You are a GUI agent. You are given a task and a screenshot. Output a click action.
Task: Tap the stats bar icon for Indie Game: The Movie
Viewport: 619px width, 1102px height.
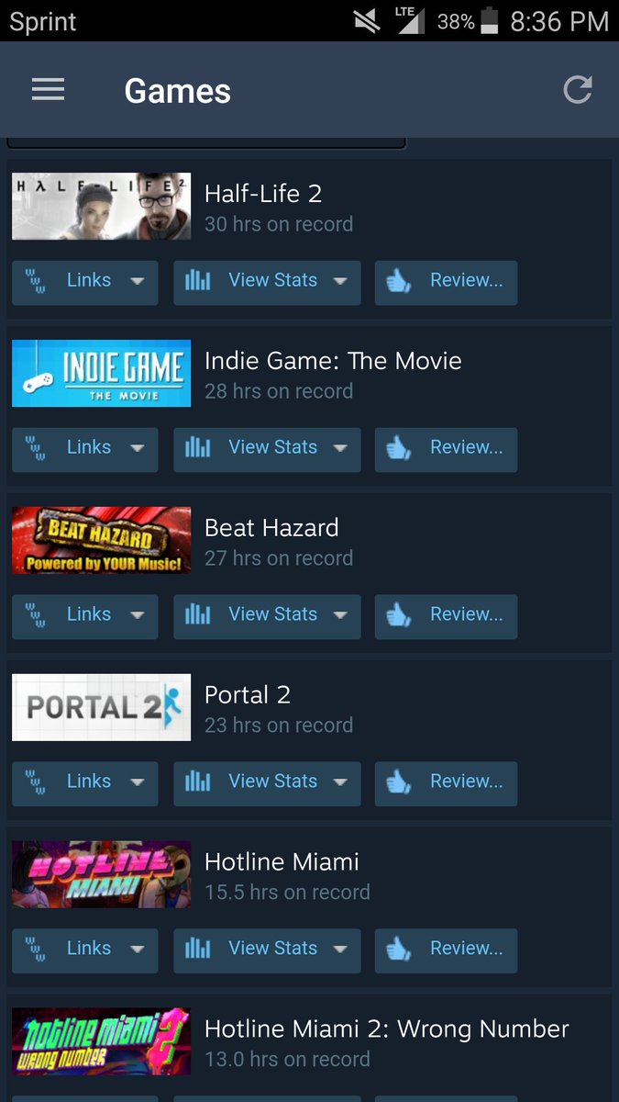point(197,449)
